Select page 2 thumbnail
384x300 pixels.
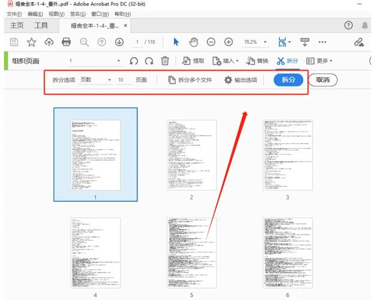[191, 155]
